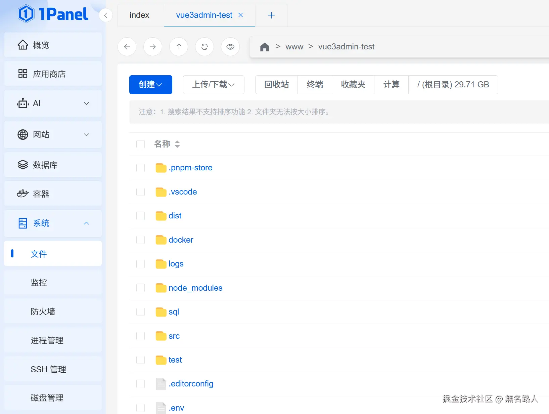Click the 系统 server icon
Viewport: 549px width, 414px height.
tap(23, 223)
